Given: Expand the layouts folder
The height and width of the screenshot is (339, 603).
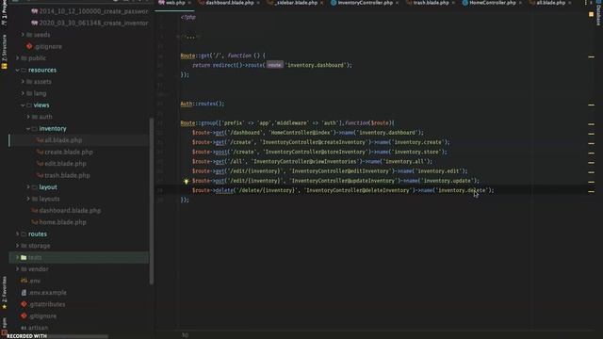Looking at the screenshot, I should click(28, 199).
